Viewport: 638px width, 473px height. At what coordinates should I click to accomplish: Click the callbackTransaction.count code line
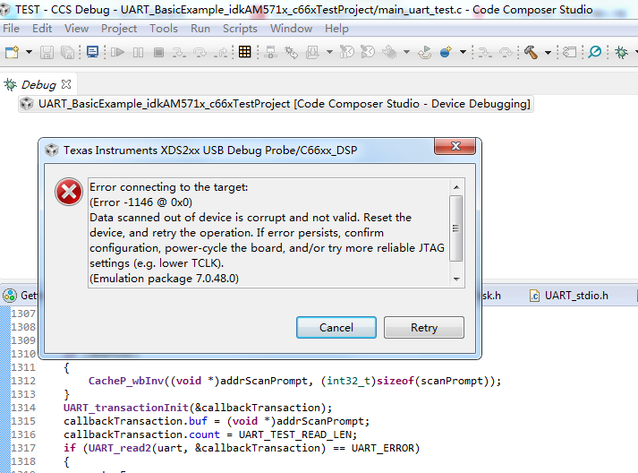tap(210, 434)
